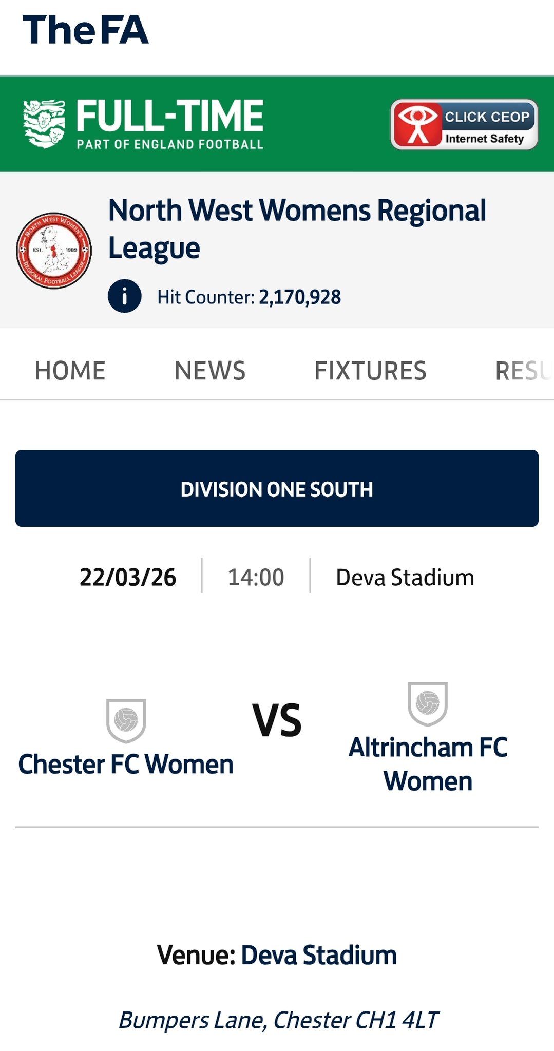Screen dimensions: 554x1051
Task: Click the three lions Full-Time crest
Action: [x=45, y=124]
